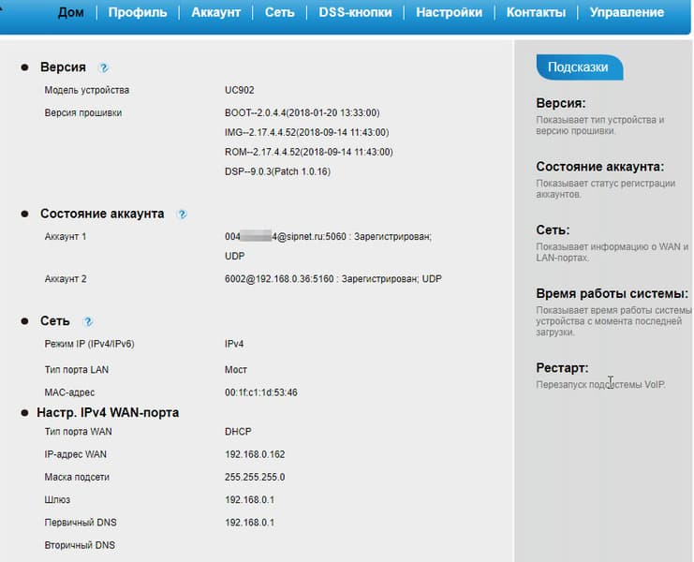694x562 pixels.
Task: Click the sipnet.ru:5060 account status text
Action: tap(328, 236)
